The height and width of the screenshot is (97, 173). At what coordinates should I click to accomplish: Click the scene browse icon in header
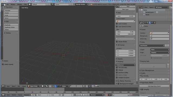(x=53, y=4)
